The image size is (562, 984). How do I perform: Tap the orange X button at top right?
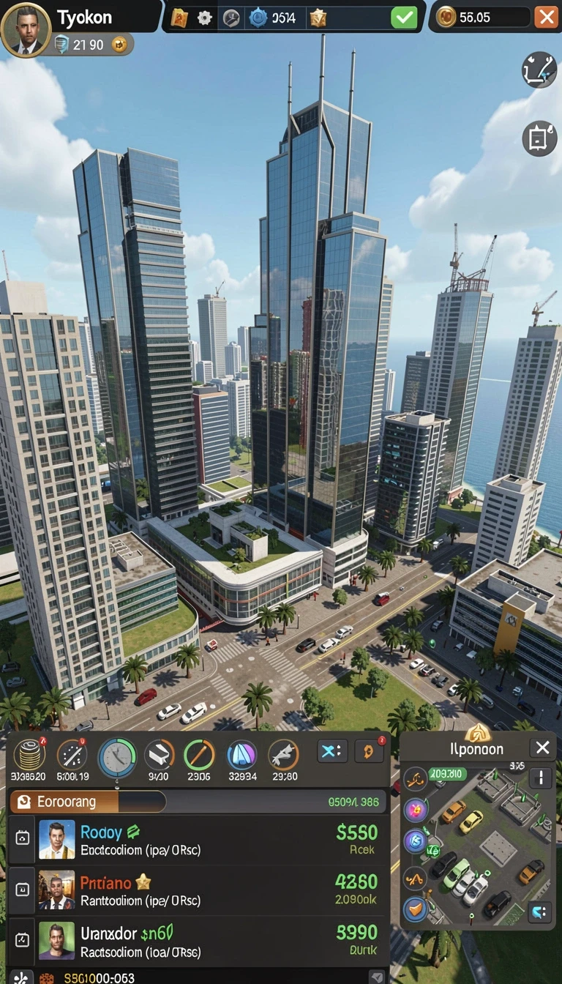(546, 17)
